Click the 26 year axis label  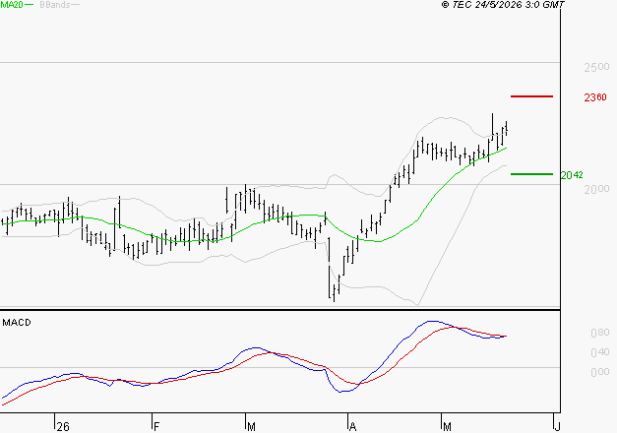click(63, 426)
